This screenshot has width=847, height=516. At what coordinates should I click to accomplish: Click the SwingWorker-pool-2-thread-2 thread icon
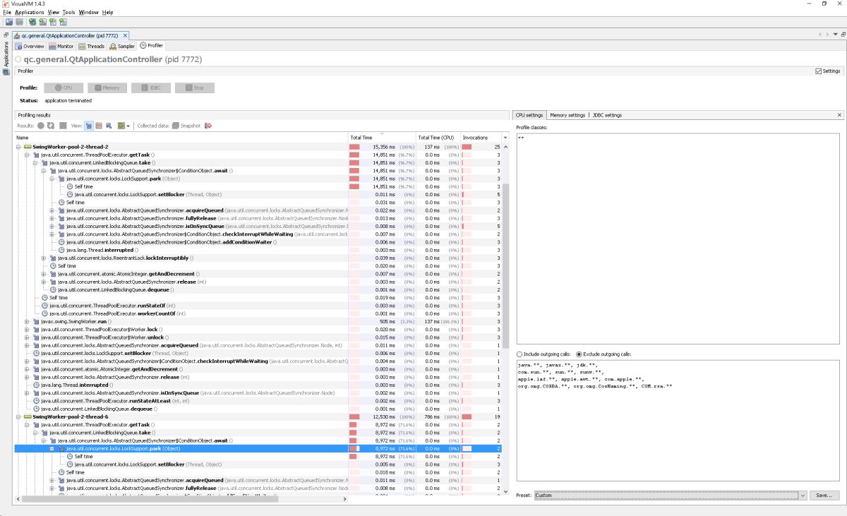pyautogui.click(x=28, y=147)
